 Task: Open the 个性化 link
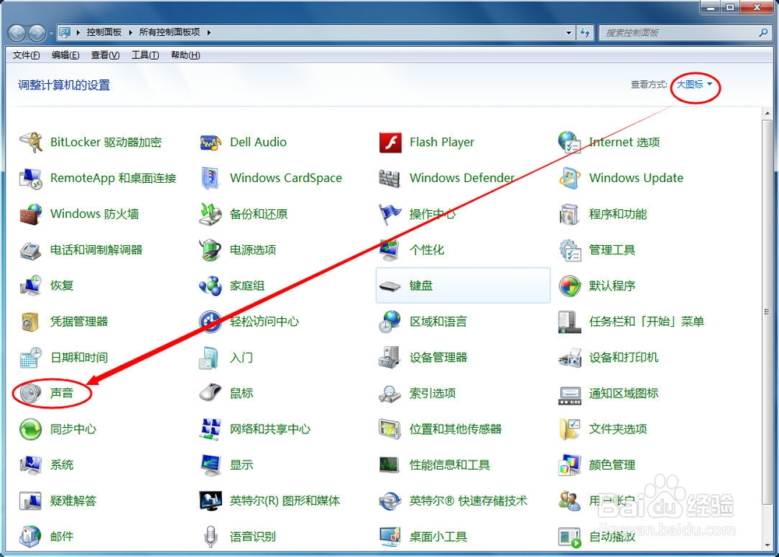click(426, 250)
